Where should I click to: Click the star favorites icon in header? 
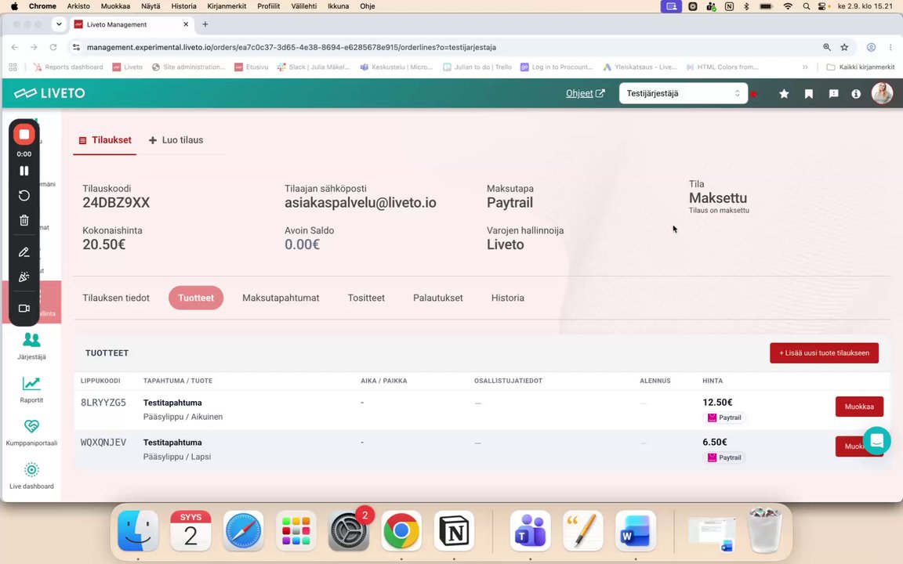[784, 94]
